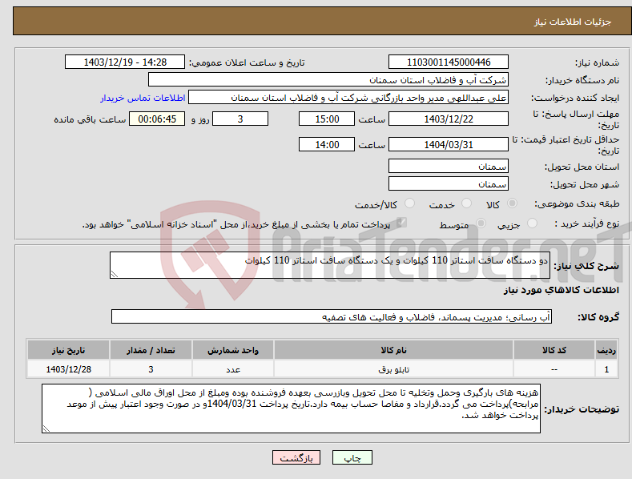Click the row number 1 cell
This screenshot has width=632, height=479.
pyautogui.click(x=606, y=369)
